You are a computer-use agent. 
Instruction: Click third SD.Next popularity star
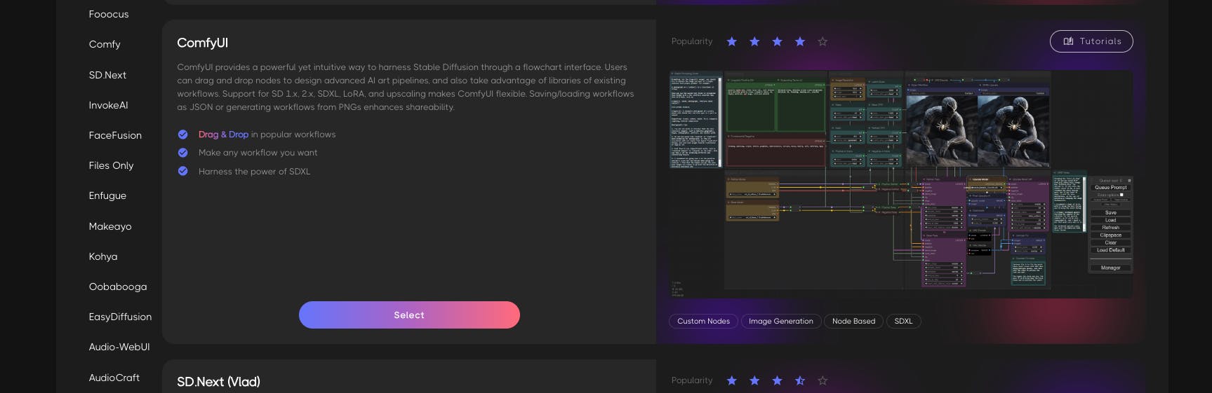click(777, 380)
